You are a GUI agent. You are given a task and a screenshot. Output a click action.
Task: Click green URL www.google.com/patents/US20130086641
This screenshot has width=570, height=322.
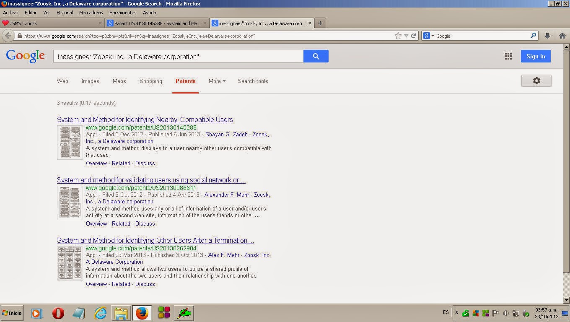(141, 188)
